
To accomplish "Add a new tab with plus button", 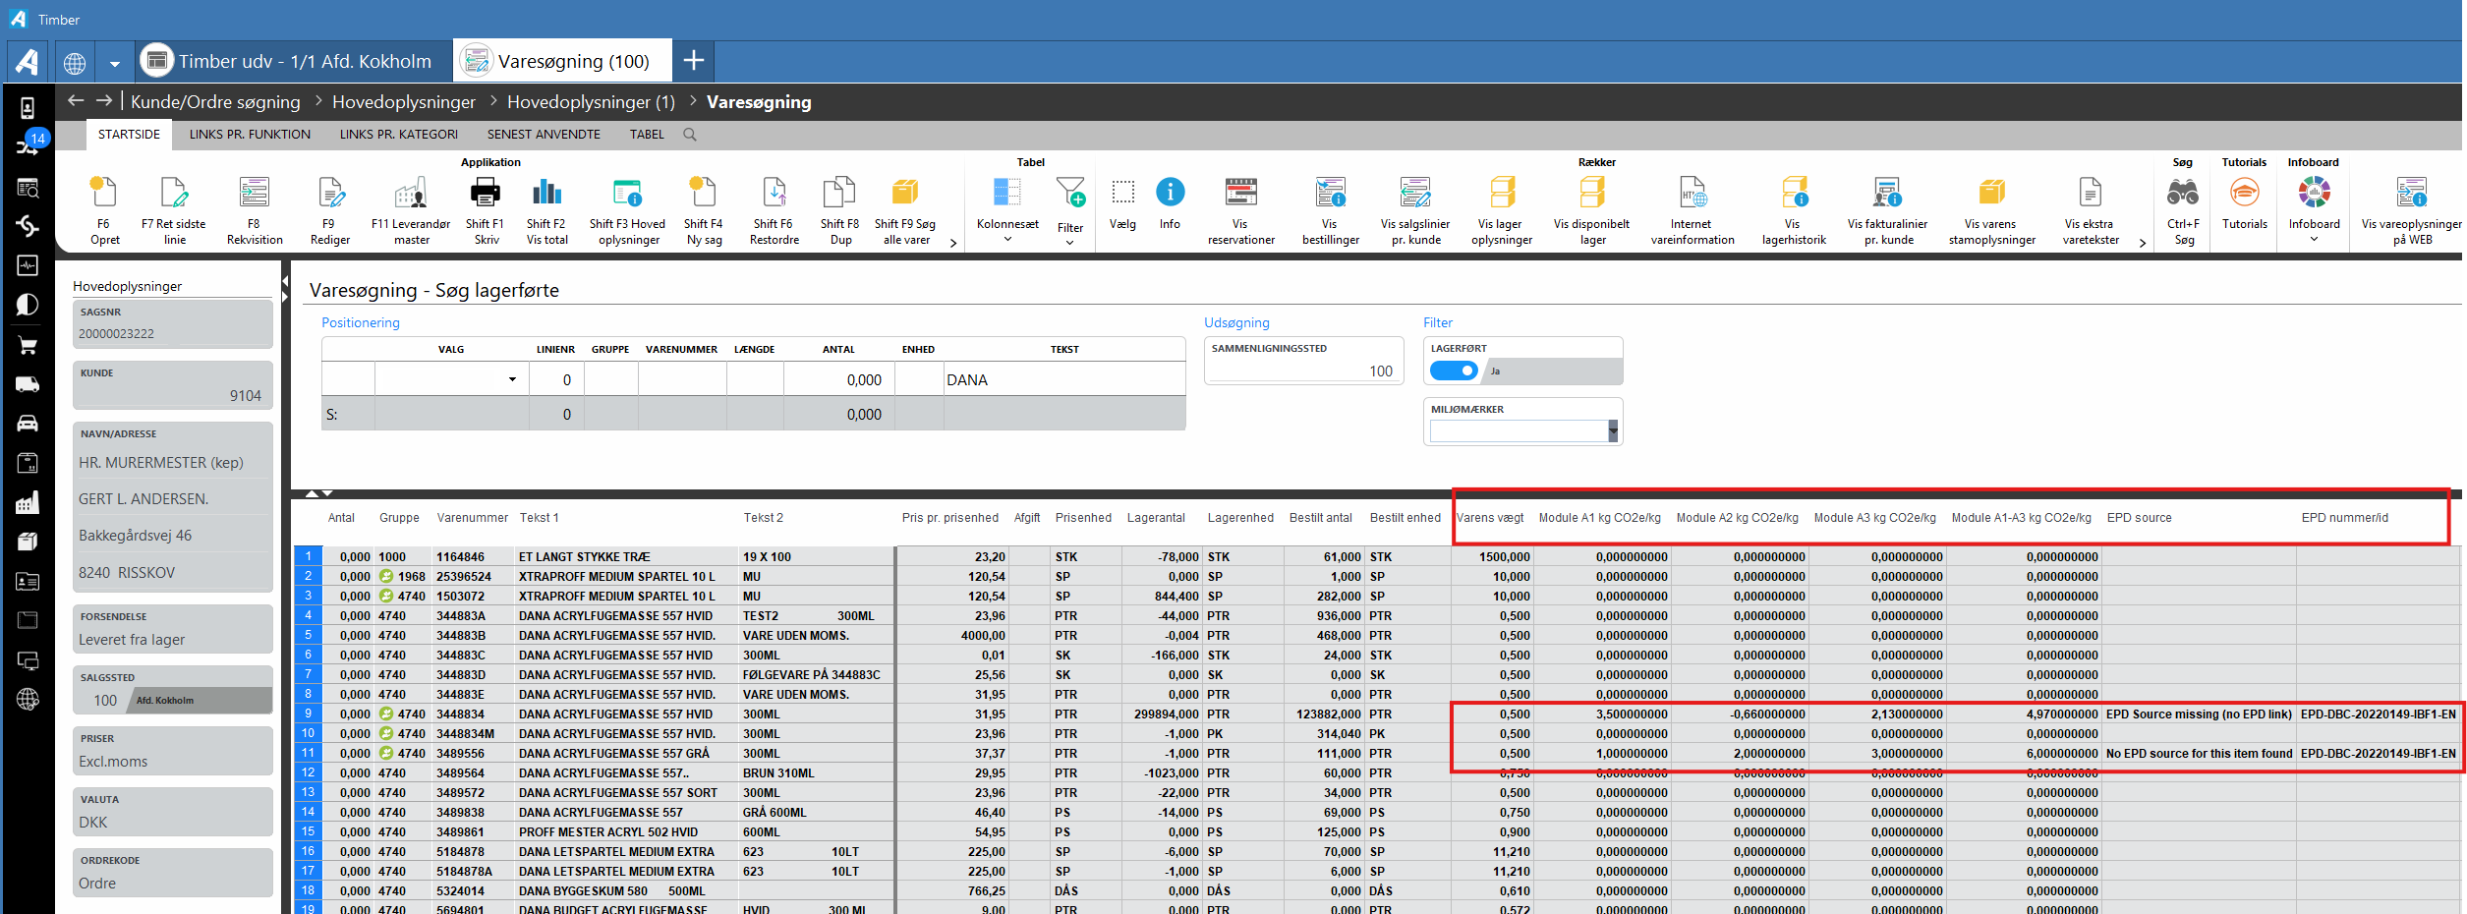I will click(x=694, y=61).
